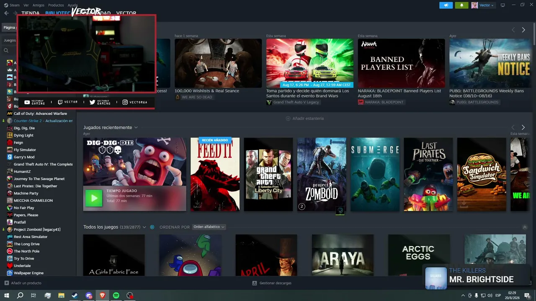
Task: Click the Undertale heart icon in the sidebar
Action: [10, 266]
